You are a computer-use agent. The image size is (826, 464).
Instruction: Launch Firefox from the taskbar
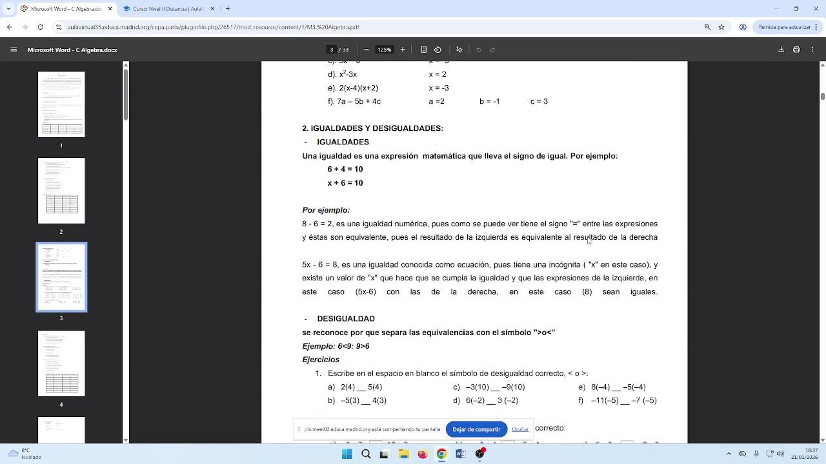(422, 454)
